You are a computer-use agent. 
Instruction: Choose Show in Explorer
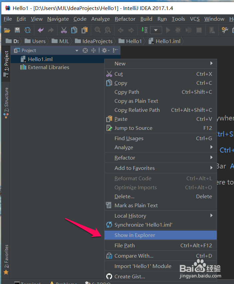point(160,235)
